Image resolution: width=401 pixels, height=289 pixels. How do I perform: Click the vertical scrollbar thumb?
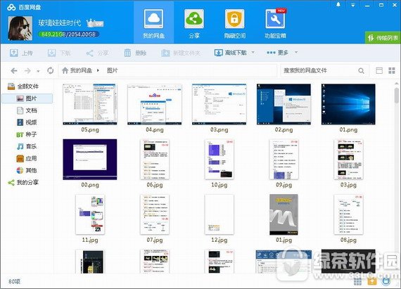396,96
